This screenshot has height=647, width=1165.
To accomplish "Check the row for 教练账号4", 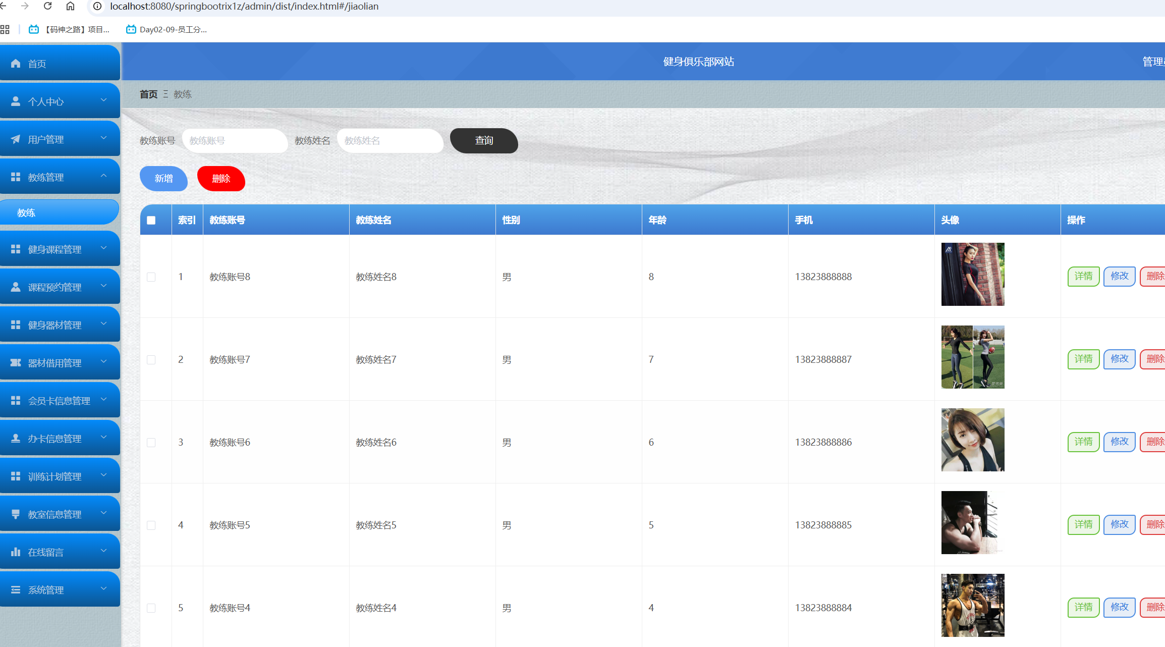I will pos(151,608).
